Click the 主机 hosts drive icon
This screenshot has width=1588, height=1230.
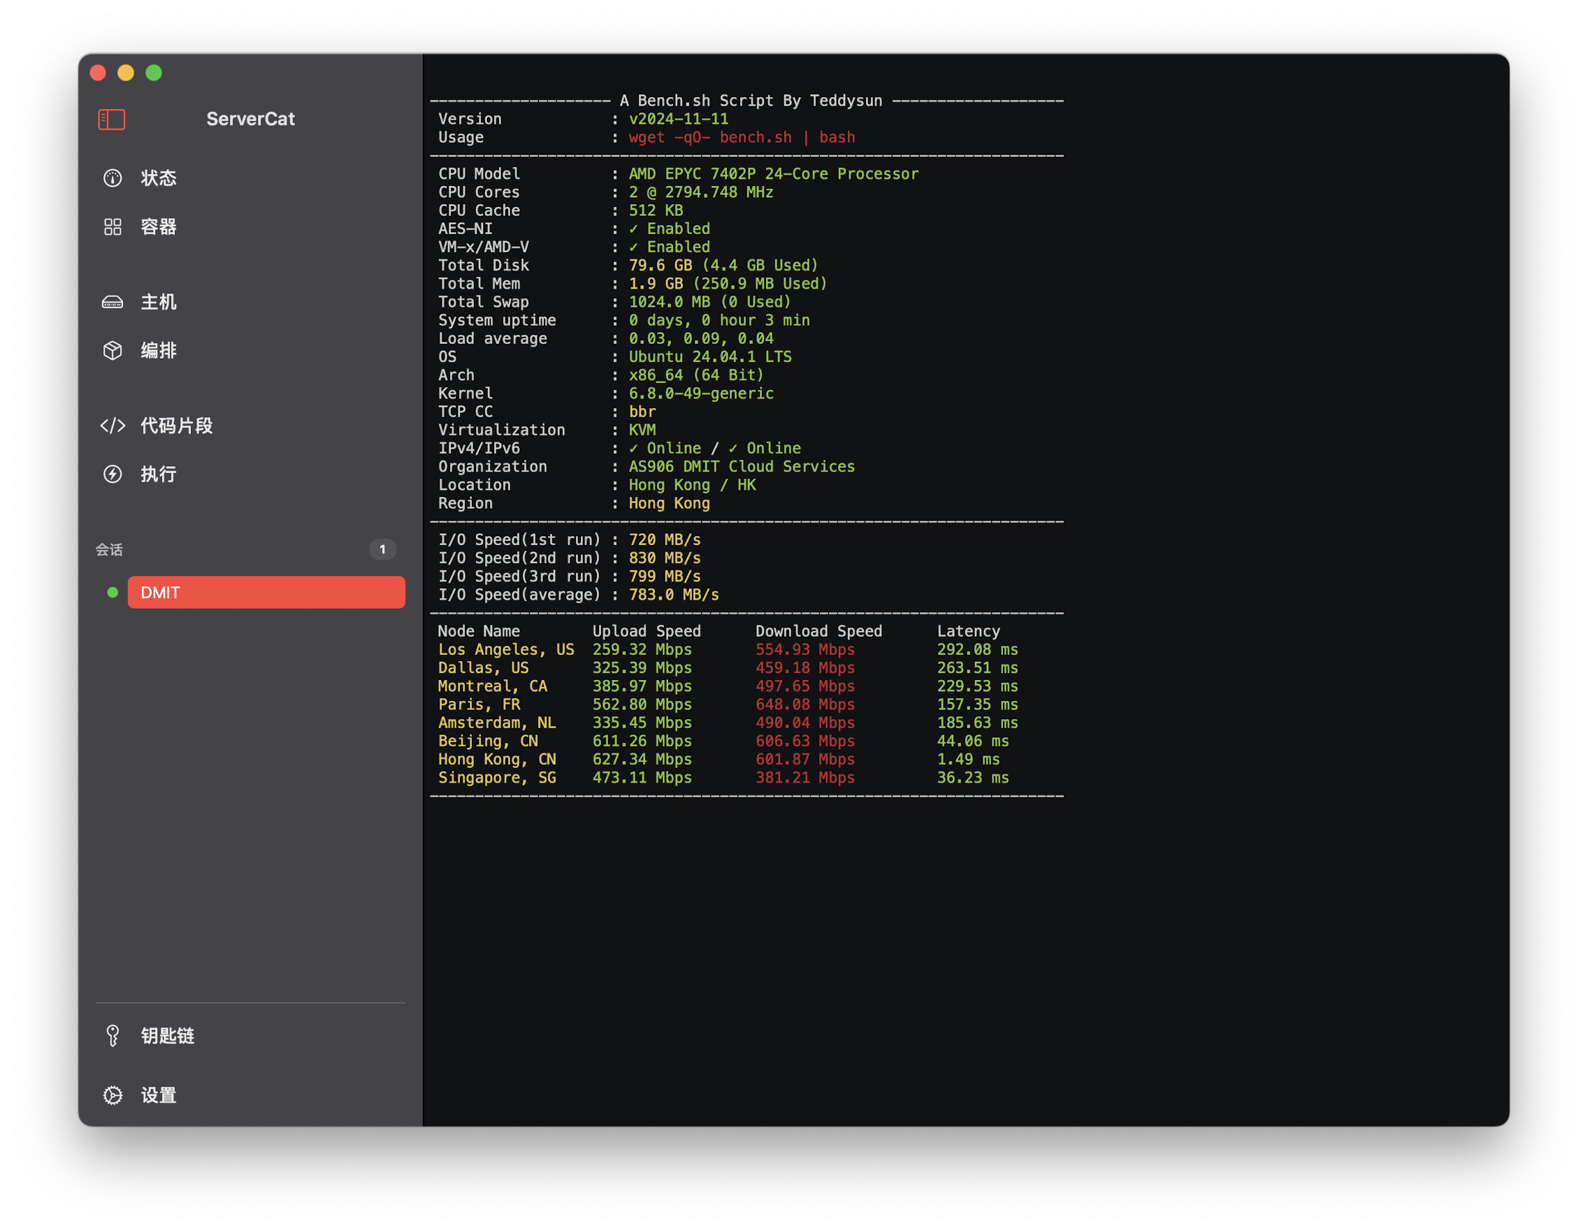click(113, 303)
